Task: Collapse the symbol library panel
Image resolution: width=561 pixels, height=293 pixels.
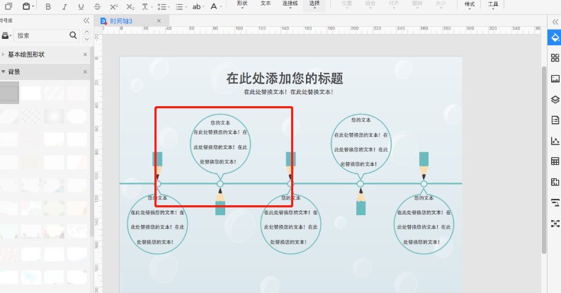Action: click(x=86, y=21)
